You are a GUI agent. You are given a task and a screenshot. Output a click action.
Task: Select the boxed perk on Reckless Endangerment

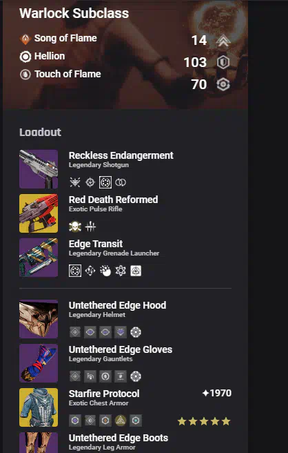click(x=105, y=182)
